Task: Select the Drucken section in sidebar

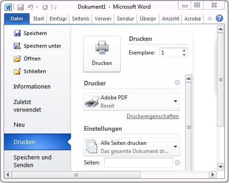Action: [37, 142]
